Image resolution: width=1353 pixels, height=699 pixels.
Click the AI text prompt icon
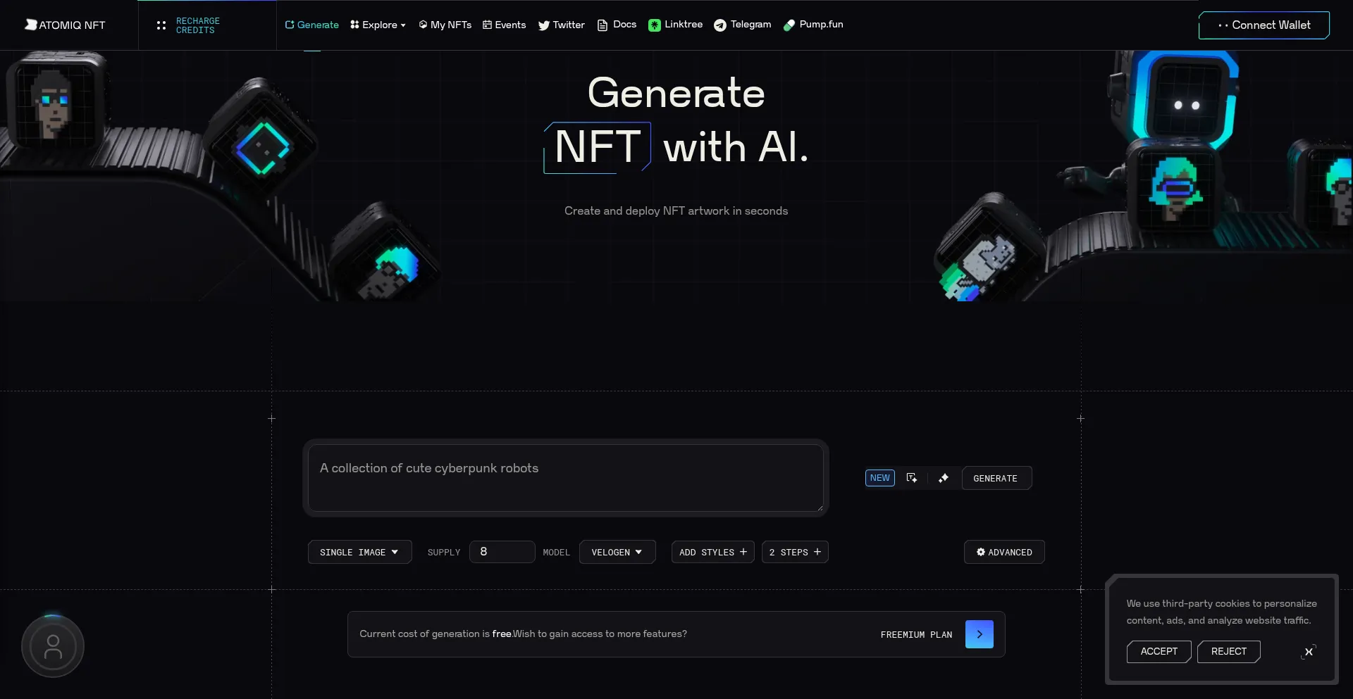[x=911, y=478]
